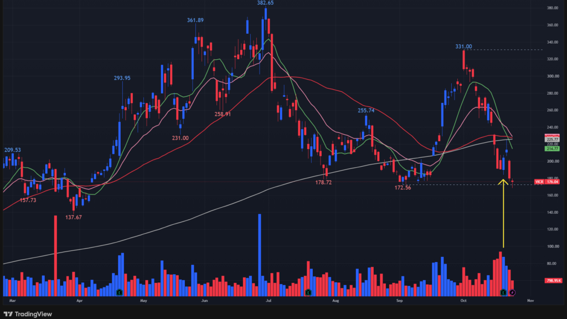Click 240.00 on the price axis
Image resolution: width=567 pixels, height=319 pixels.
click(552, 127)
